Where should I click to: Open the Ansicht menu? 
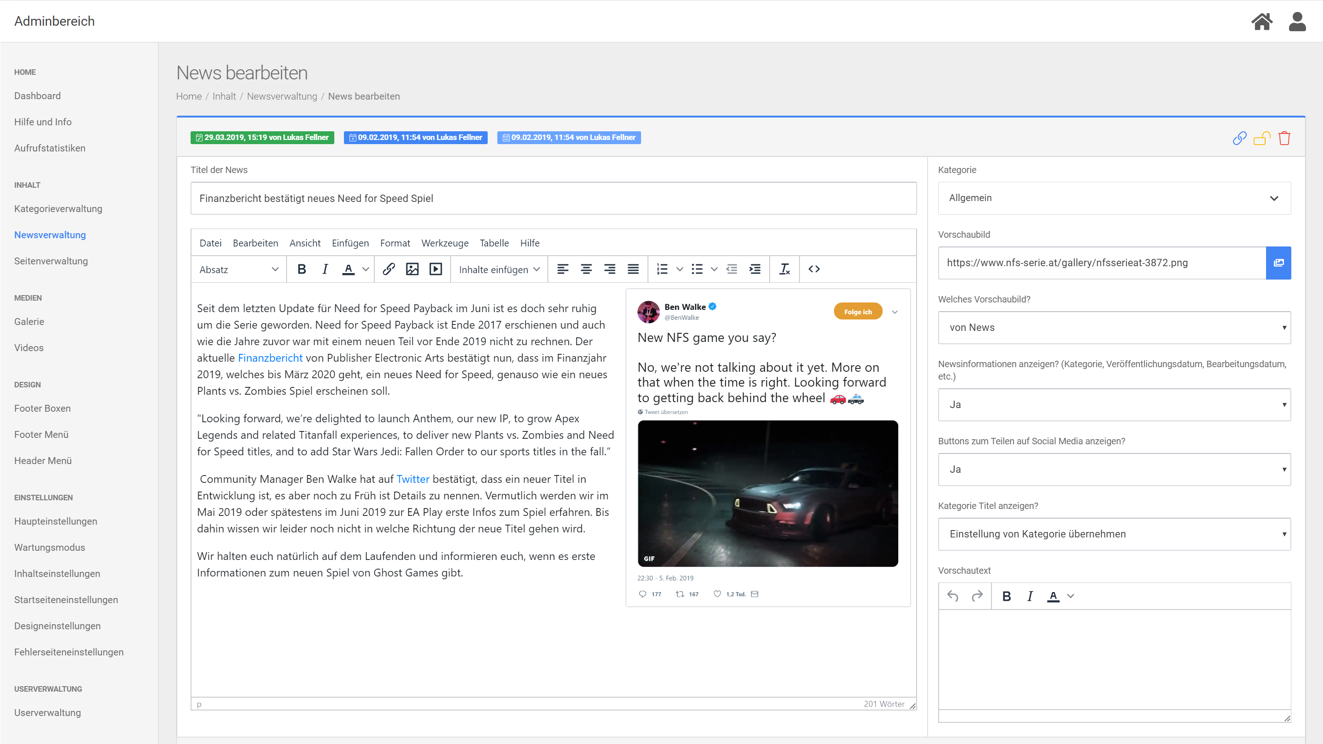[304, 243]
